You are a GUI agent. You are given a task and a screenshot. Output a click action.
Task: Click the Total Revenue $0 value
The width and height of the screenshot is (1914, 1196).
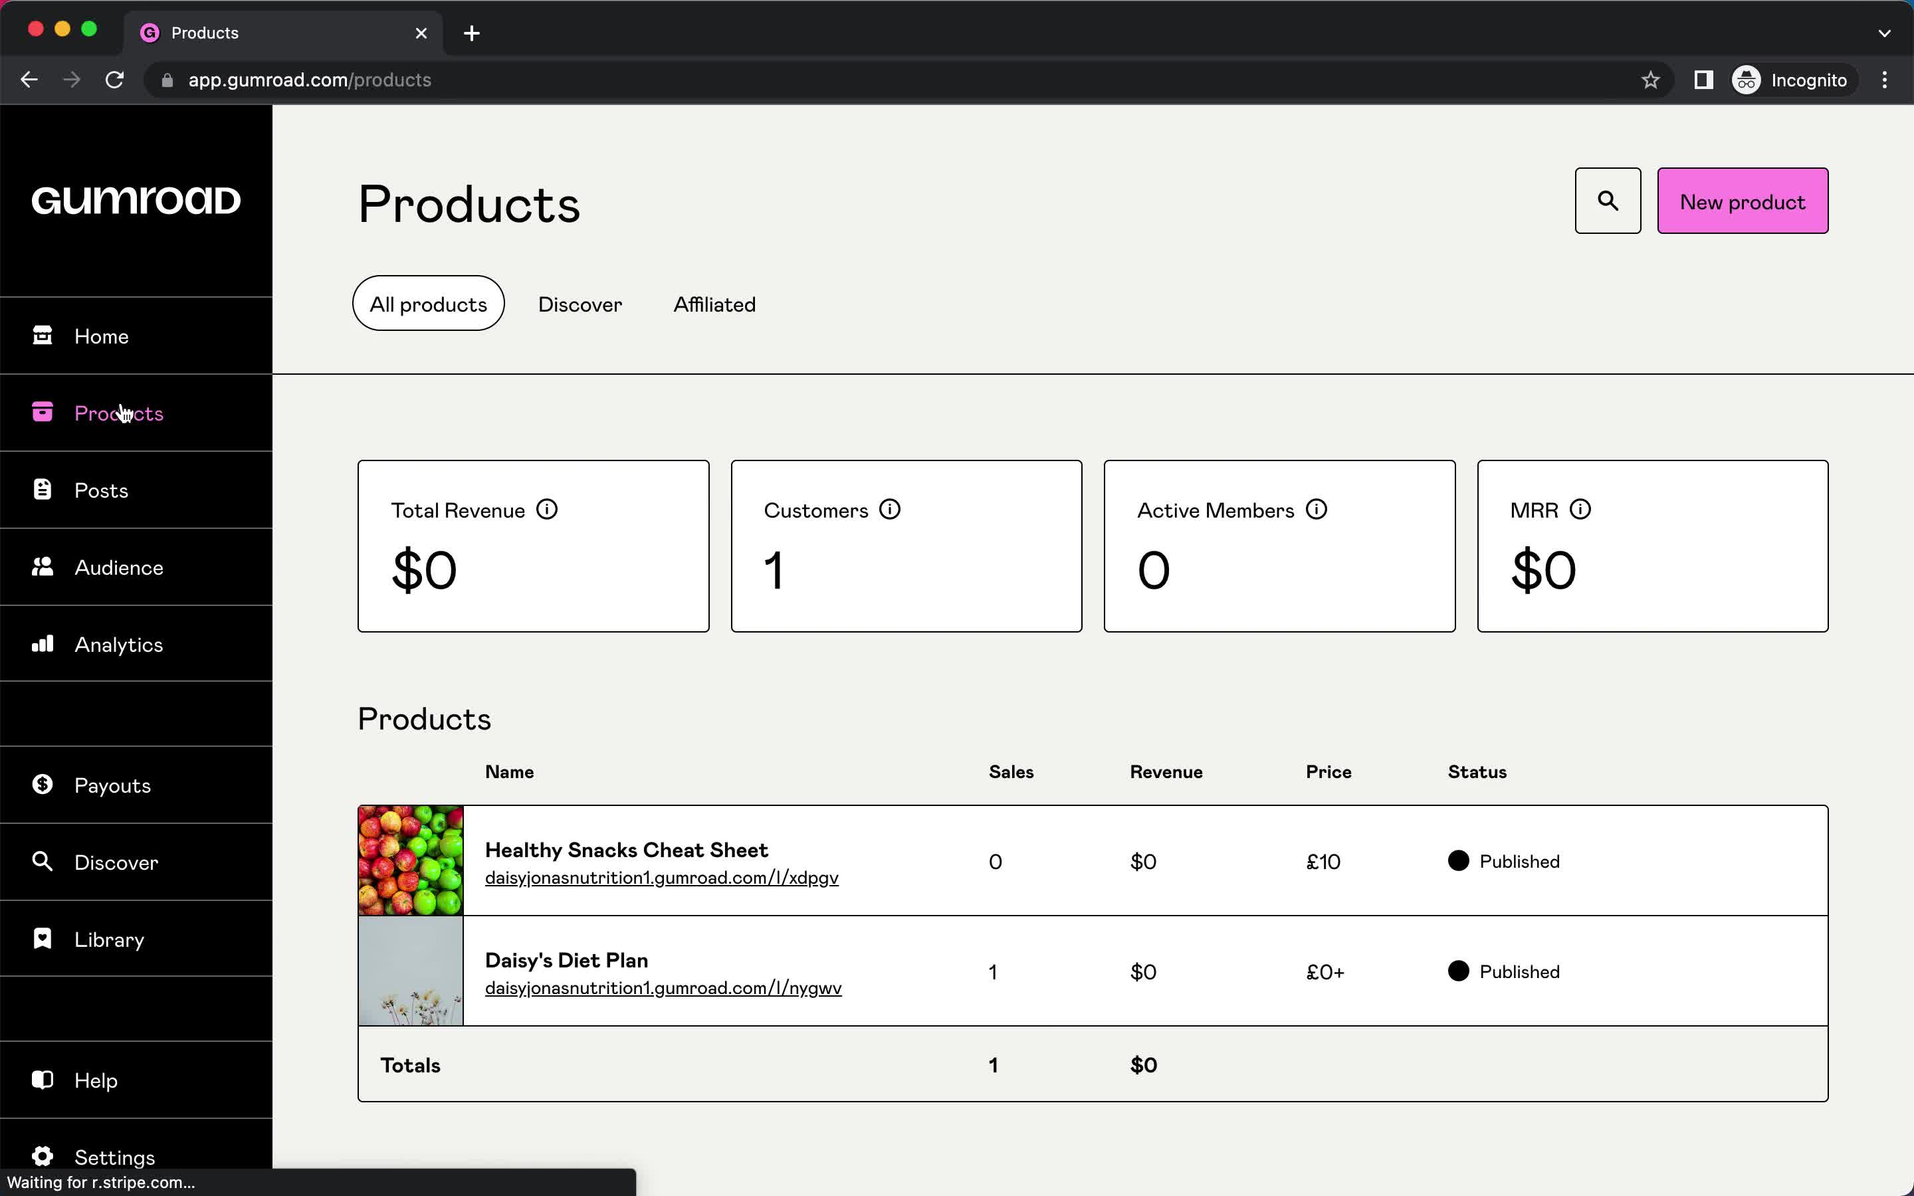point(424,570)
